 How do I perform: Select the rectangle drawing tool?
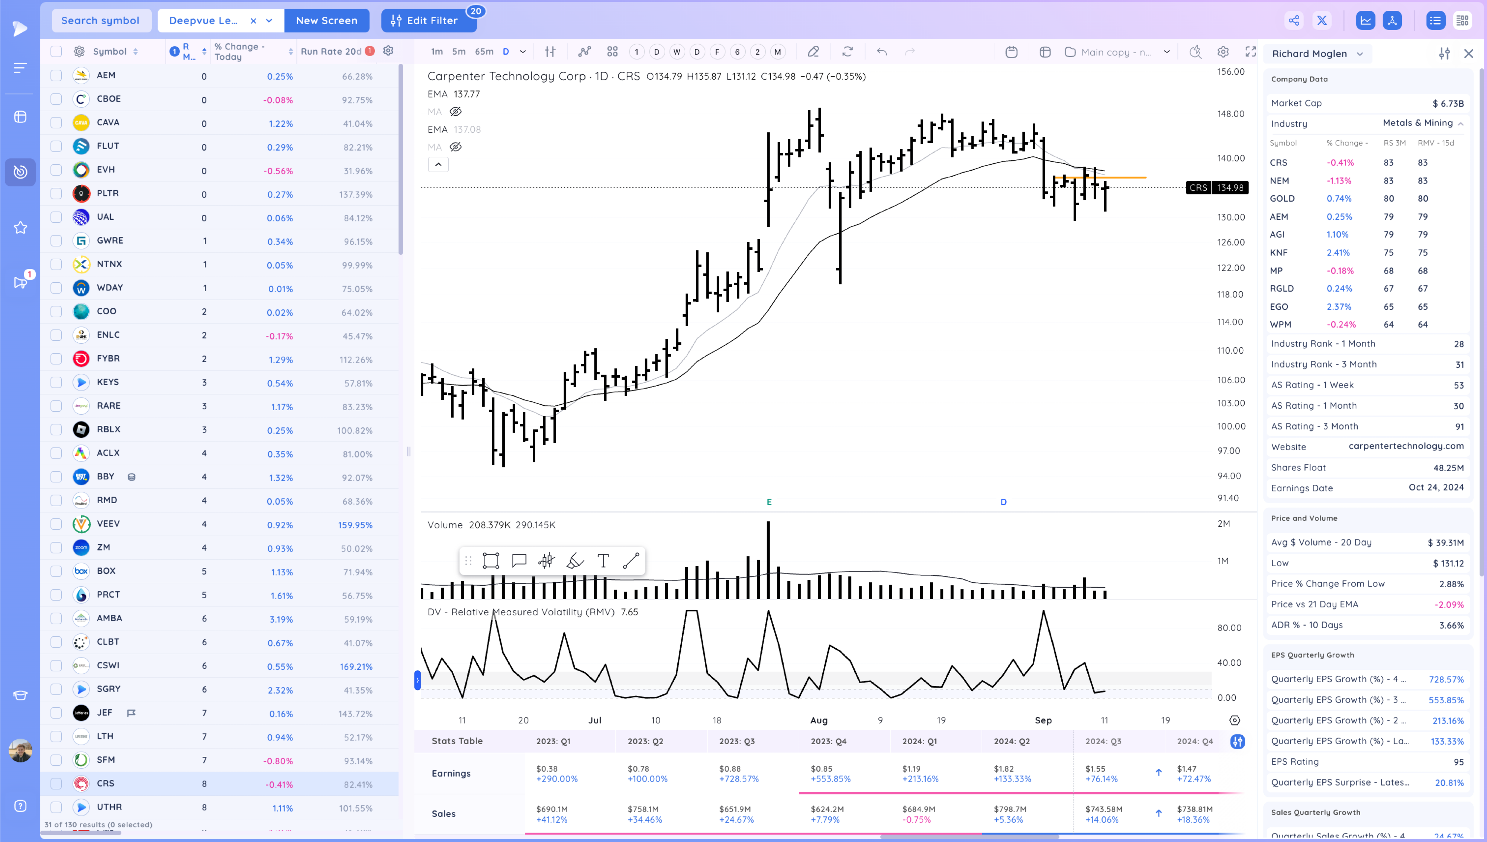coord(491,560)
